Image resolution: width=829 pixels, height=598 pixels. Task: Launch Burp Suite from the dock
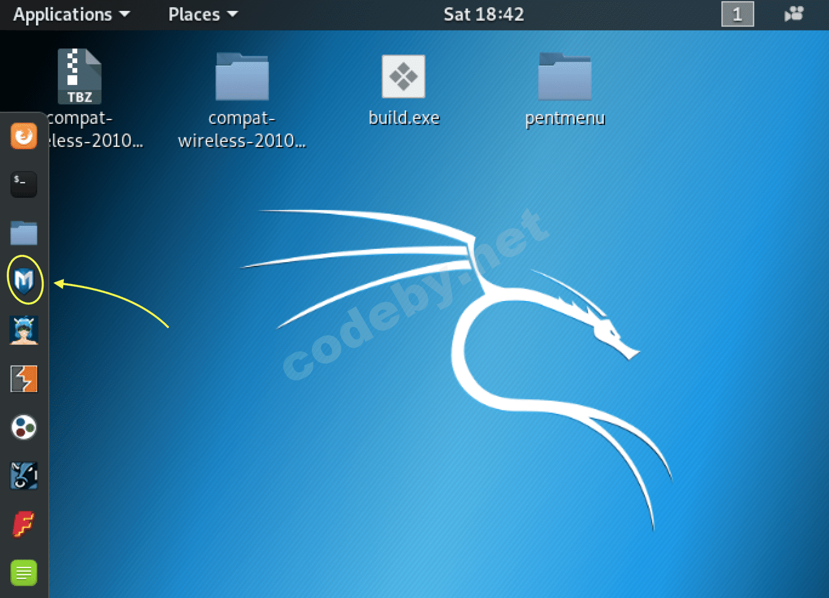24,379
